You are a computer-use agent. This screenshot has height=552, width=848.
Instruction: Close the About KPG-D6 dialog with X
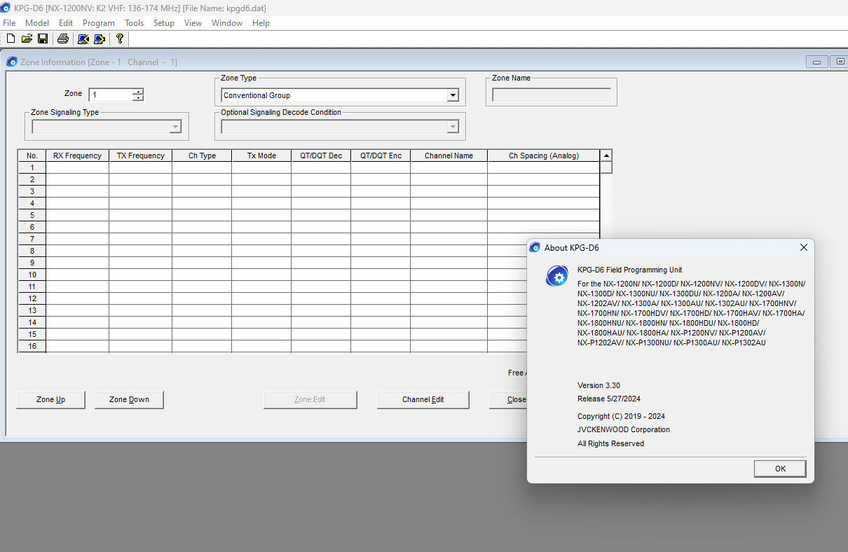[804, 247]
